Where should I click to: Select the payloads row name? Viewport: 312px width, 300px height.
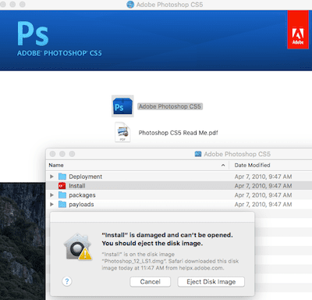(81, 205)
